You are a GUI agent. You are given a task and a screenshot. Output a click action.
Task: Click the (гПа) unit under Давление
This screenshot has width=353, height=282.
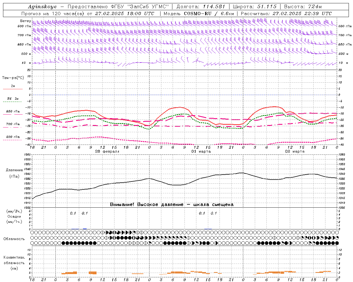[x=14, y=176]
